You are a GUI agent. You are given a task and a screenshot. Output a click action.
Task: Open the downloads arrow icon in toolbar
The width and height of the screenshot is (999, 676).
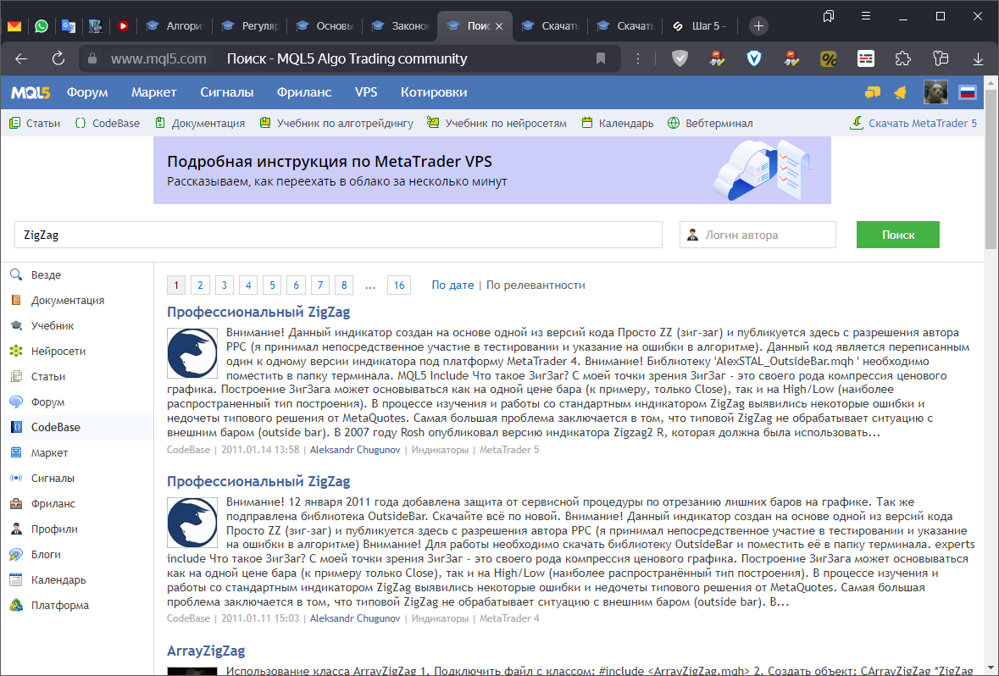tap(978, 58)
